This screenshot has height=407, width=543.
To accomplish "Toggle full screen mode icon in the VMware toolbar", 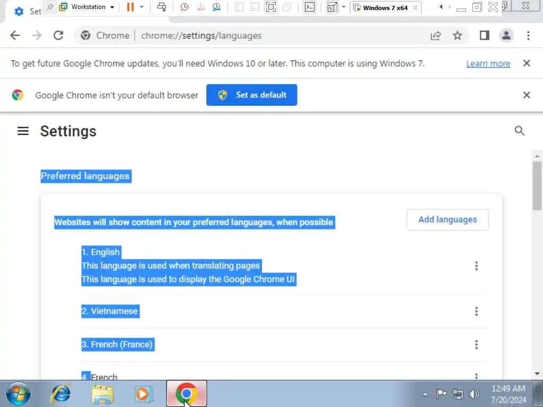I will pos(271,7).
